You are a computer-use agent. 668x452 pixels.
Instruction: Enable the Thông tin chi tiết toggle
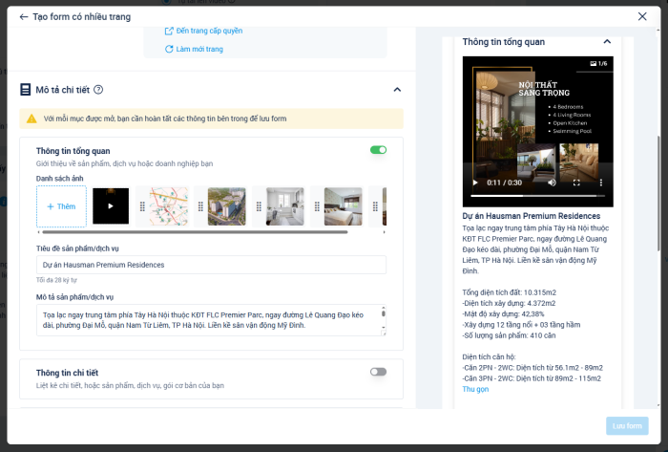pyautogui.click(x=378, y=372)
